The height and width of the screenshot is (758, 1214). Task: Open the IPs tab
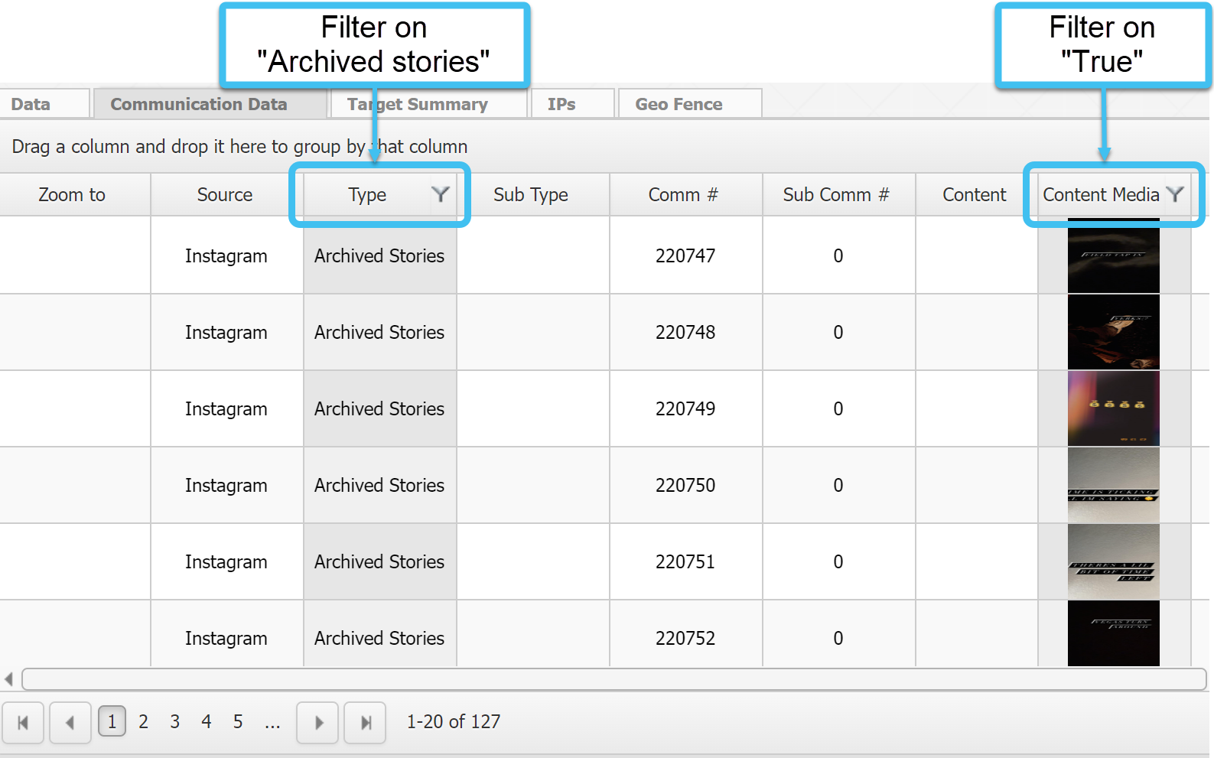[561, 104]
